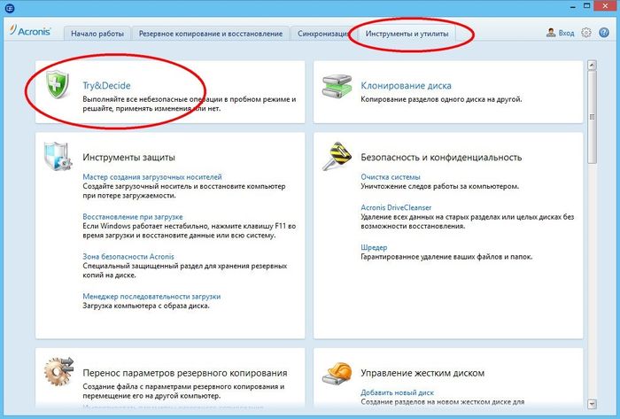This screenshot has width=620, height=419.
Task: Click the backup settings transfer gear icon
Action: point(58,371)
